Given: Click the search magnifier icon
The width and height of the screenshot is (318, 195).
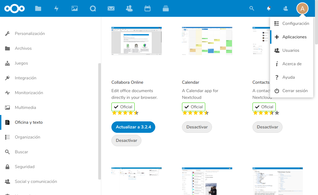Looking at the screenshot, I should coord(251,8).
